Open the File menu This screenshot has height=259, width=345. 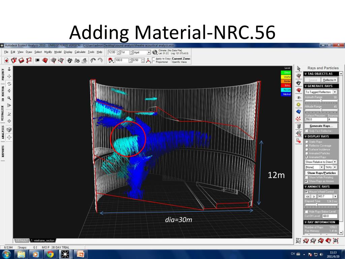coord(6,52)
